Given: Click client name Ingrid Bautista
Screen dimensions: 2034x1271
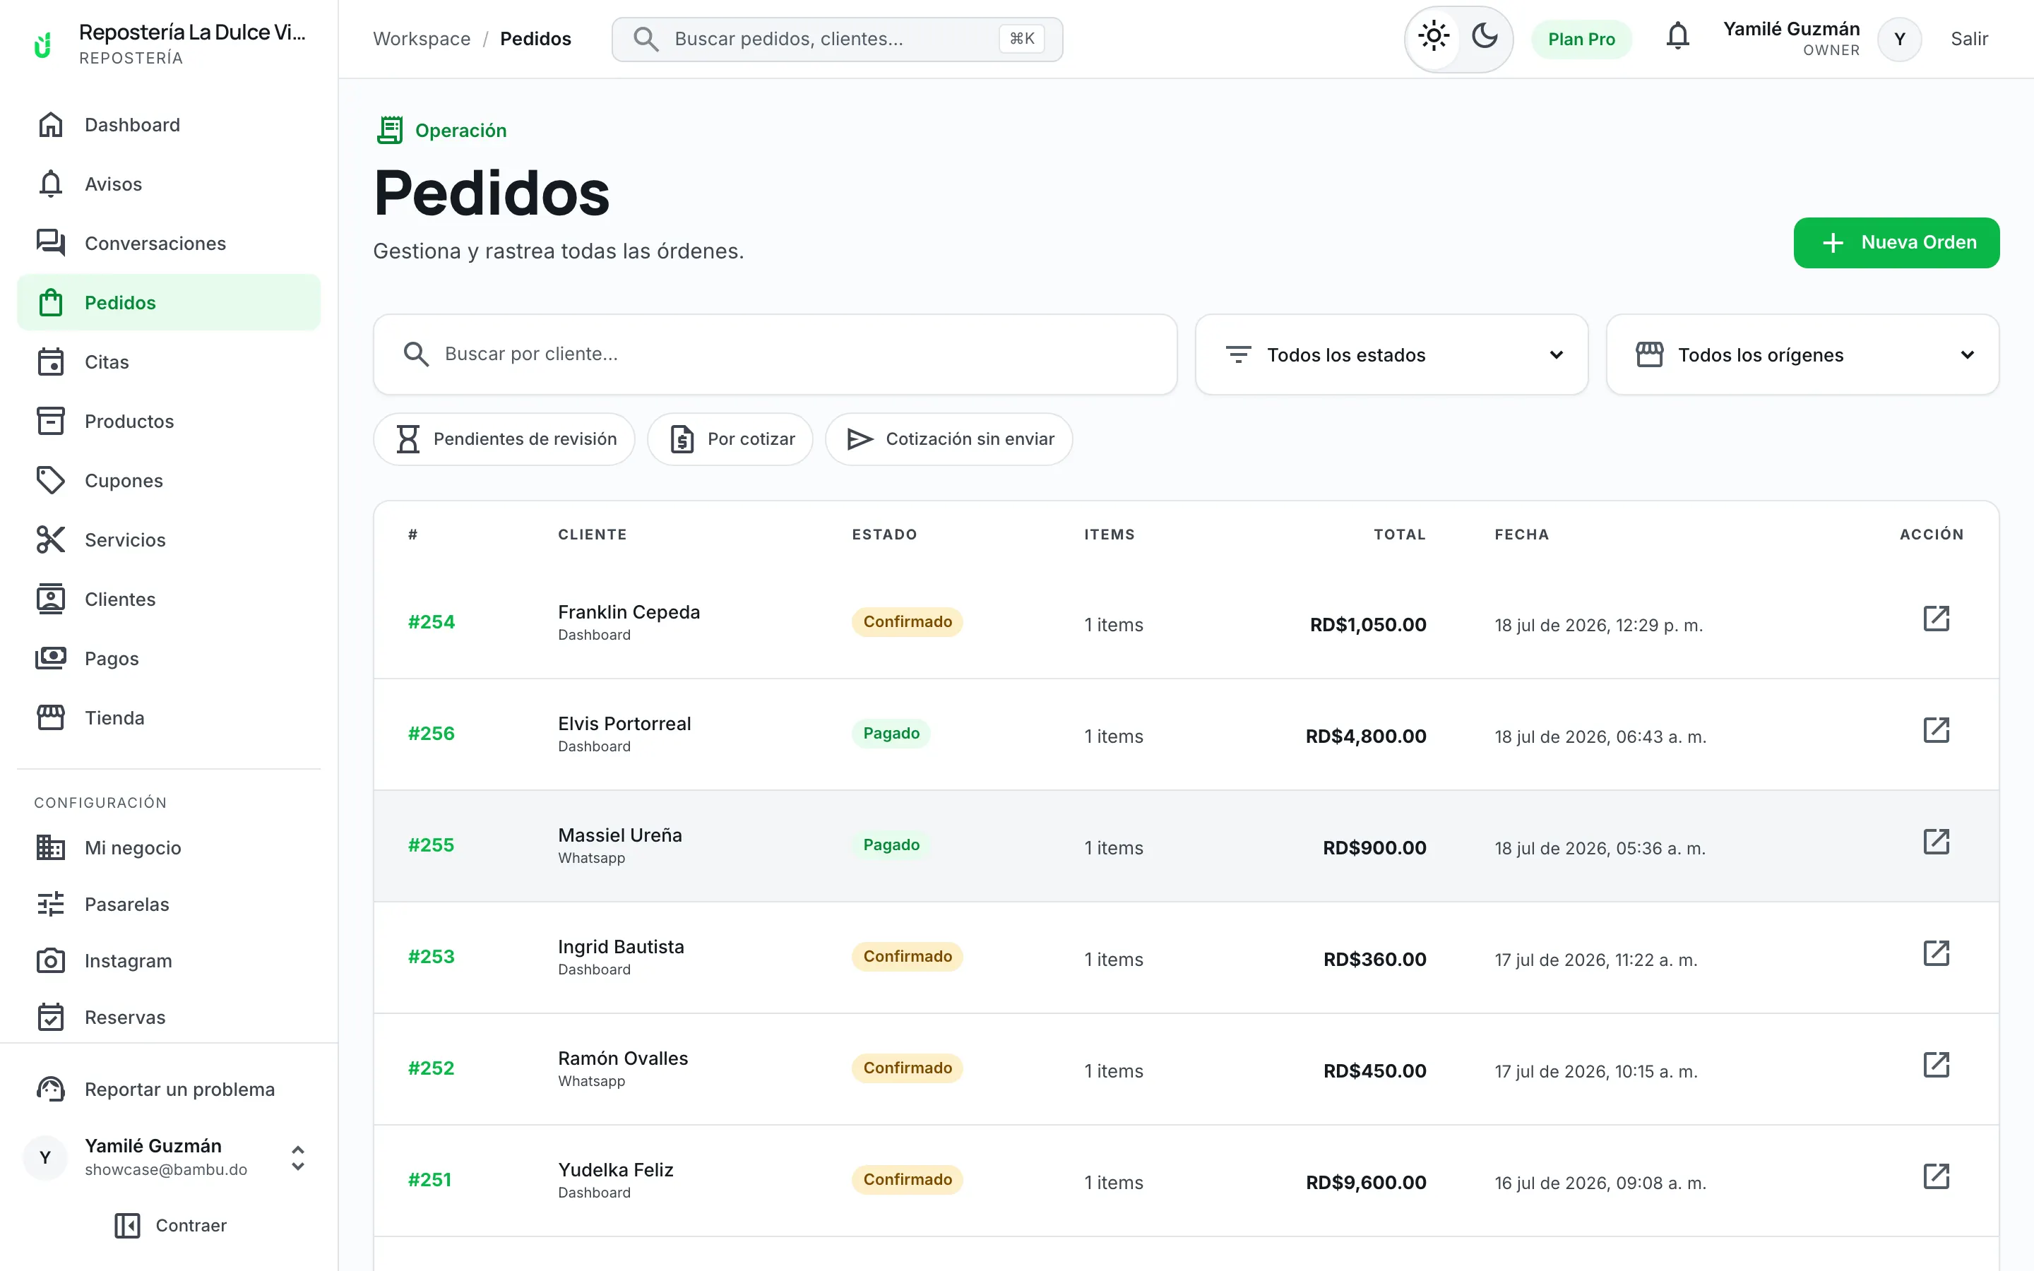Looking at the screenshot, I should click(x=621, y=948).
